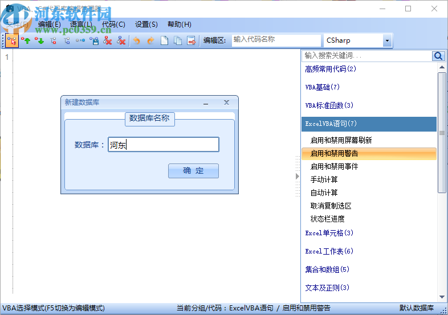Viewport: 448px width, 315px height.
Task: Click the delete blue node icon
Action: pyautogui.click(x=121, y=41)
